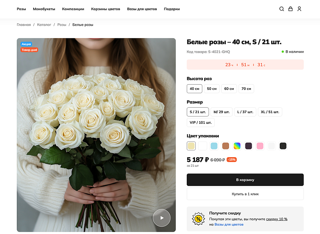This screenshot has height=234, width=320.
Task: Open the search
Action: [x=282, y=9]
